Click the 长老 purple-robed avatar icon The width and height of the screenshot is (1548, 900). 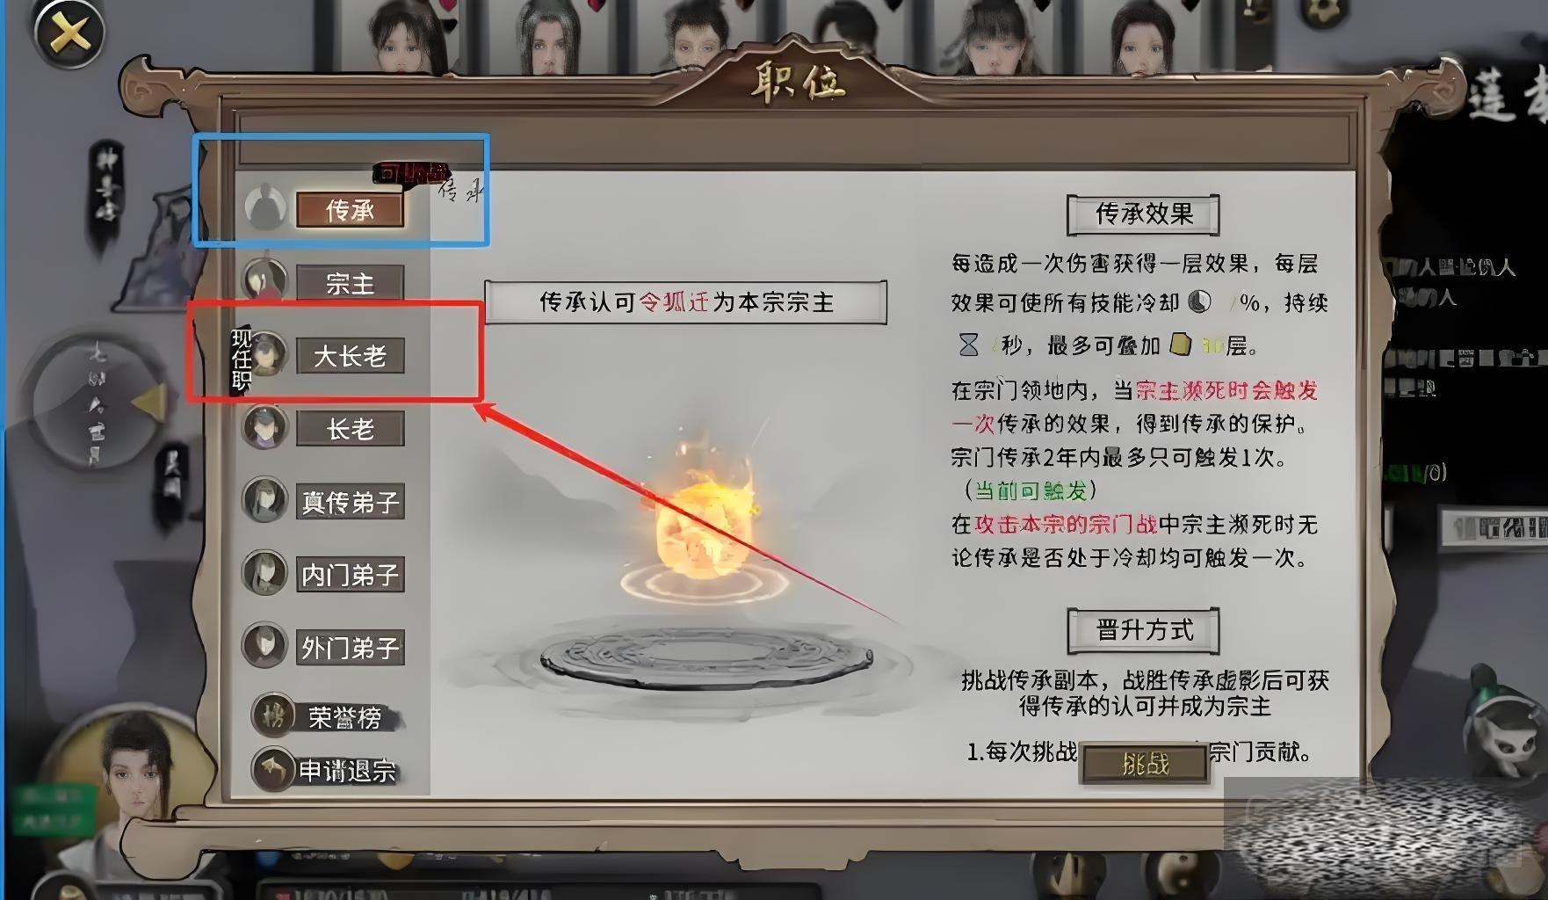(x=264, y=427)
